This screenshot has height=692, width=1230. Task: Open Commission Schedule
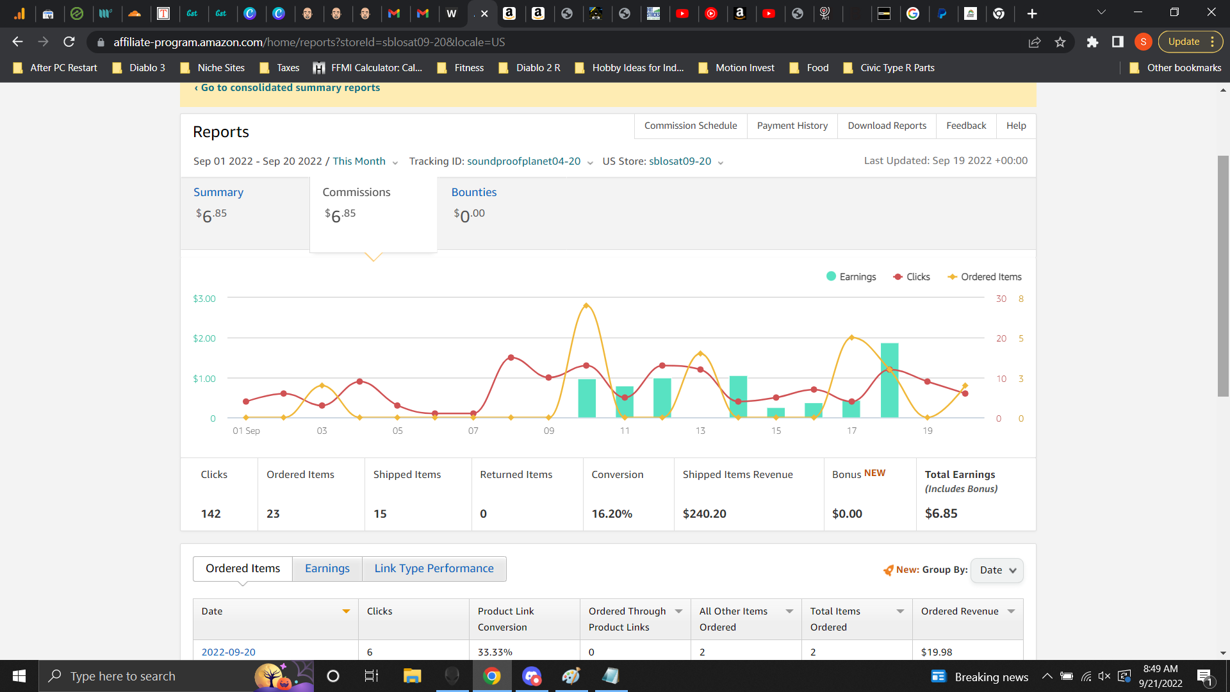pos(691,126)
